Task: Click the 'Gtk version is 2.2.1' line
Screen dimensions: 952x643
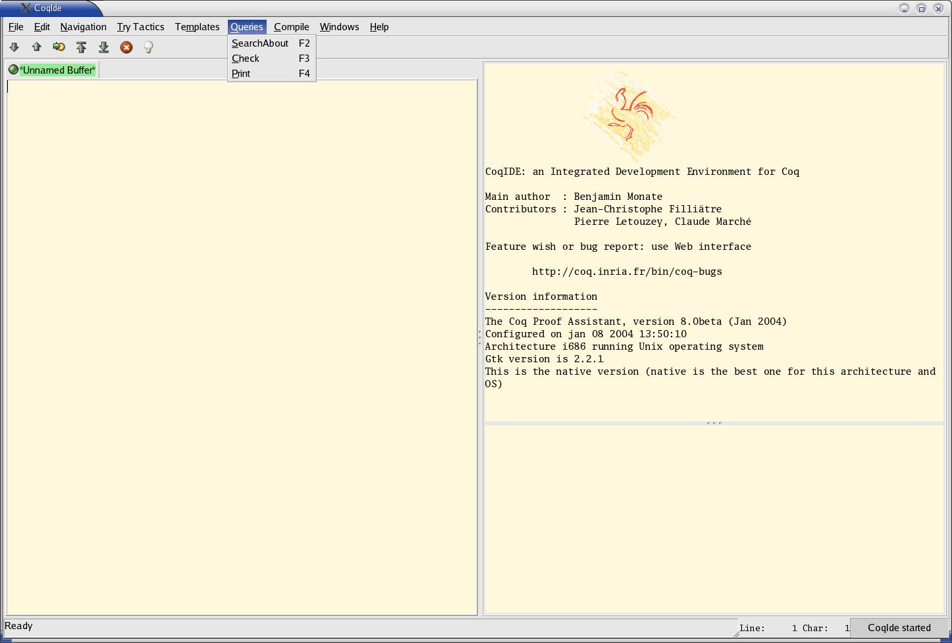Action: pyautogui.click(x=544, y=359)
